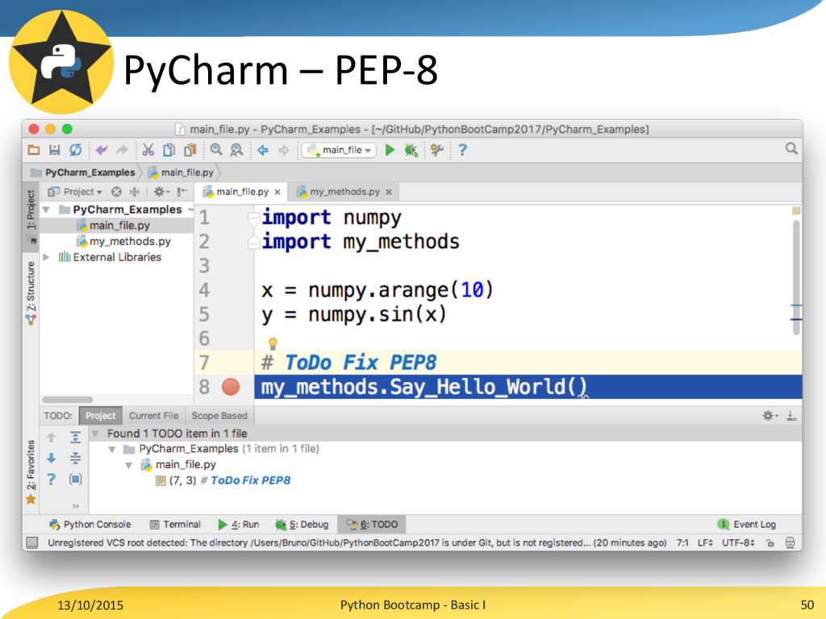Click the blue Back navigation arrow

click(263, 151)
